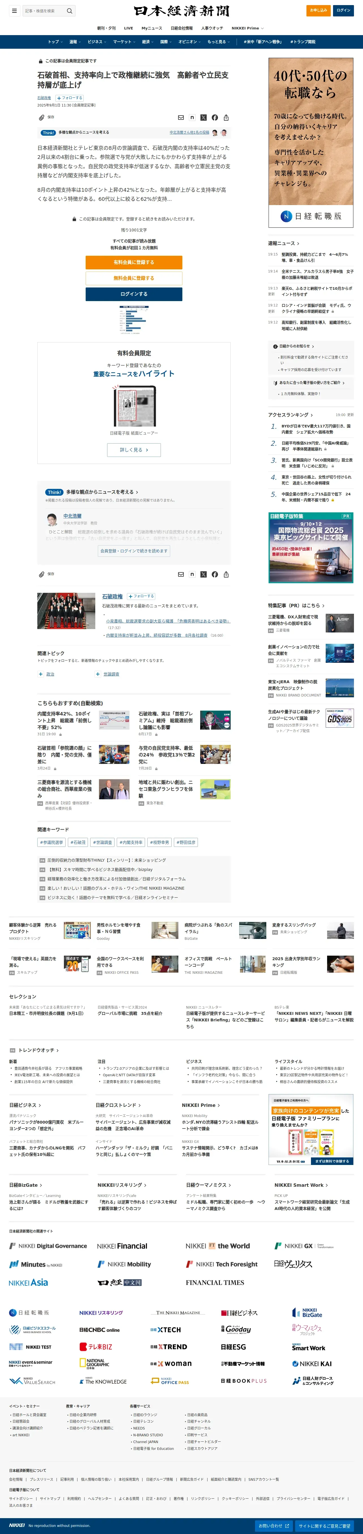
Task: Facebook icon in share bar above 石破政権 box
Action: (215, 575)
